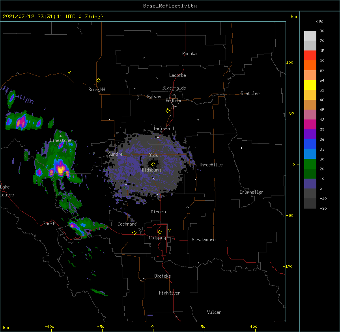Click the Calgary city label
Viewport: 340px width, 332px height.
point(157,238)
